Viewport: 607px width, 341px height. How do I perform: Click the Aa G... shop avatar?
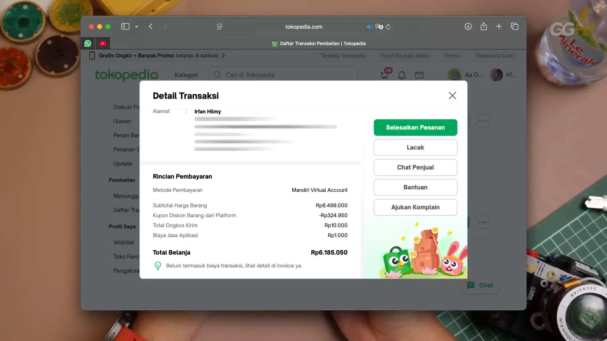click(x=454, y=75)
